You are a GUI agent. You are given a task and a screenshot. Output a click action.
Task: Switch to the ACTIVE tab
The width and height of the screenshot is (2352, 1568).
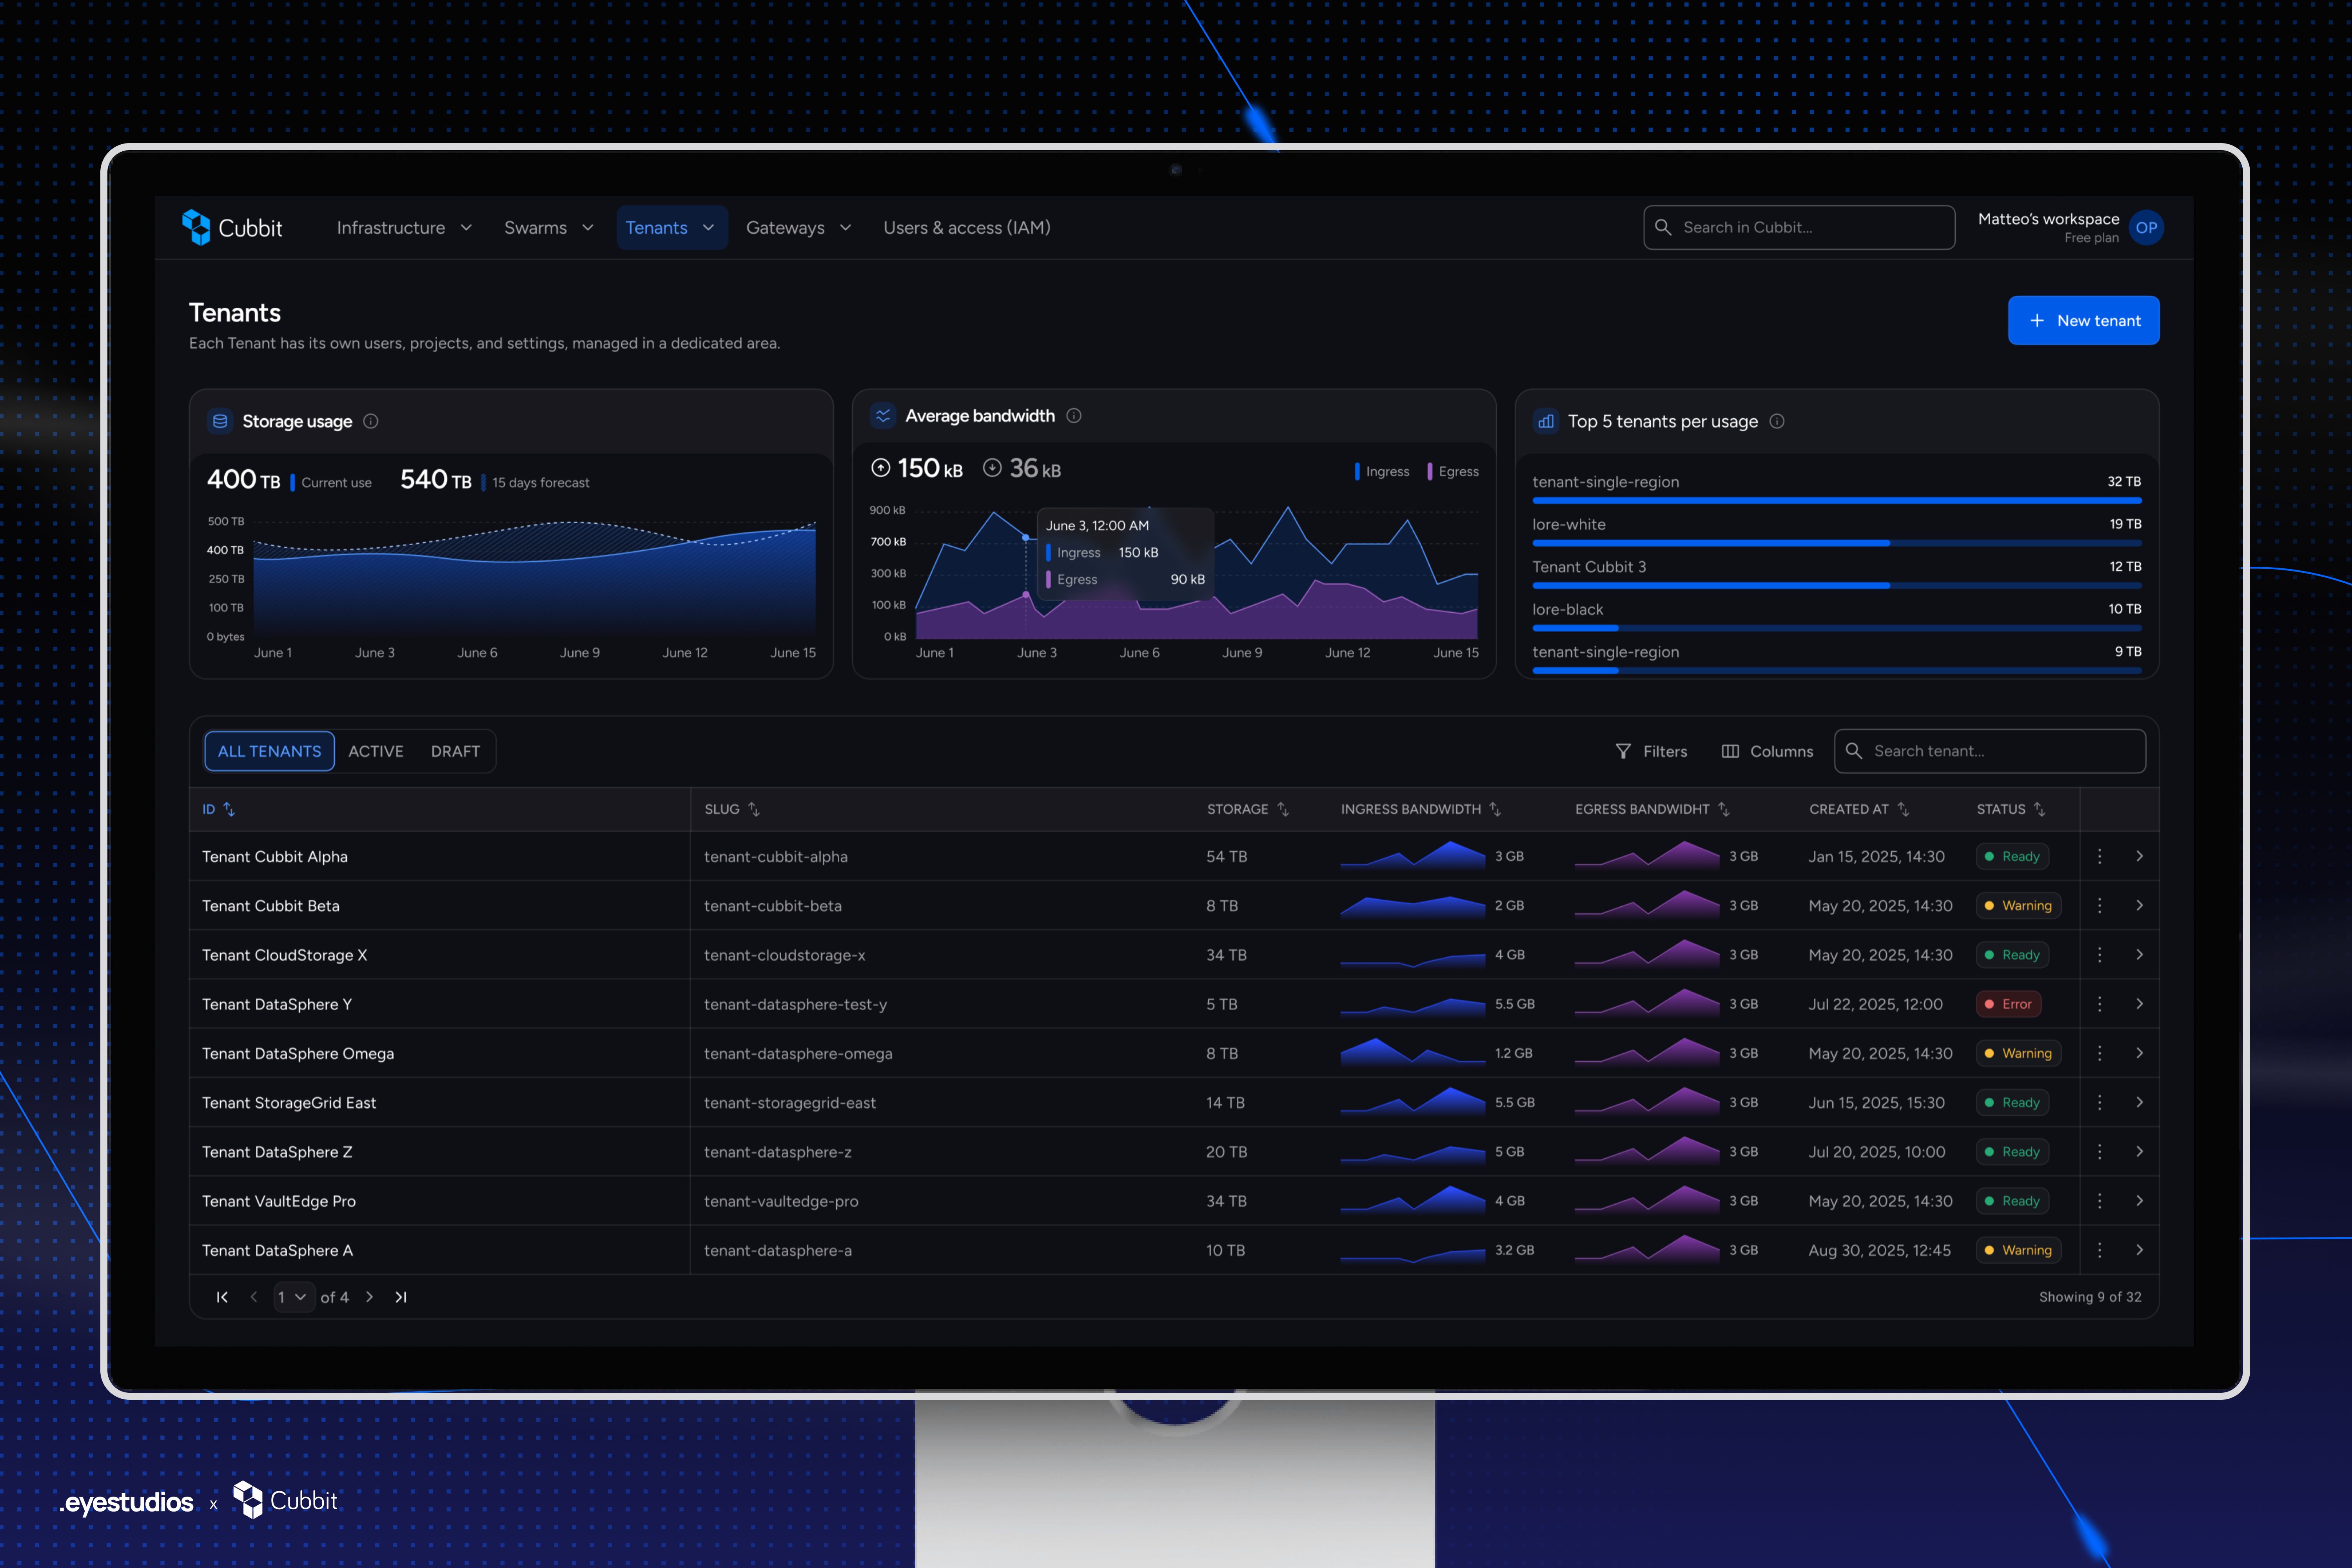[376, 751]
